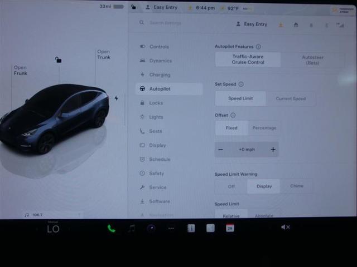Open Seats settings

click(x=168, y=131)
